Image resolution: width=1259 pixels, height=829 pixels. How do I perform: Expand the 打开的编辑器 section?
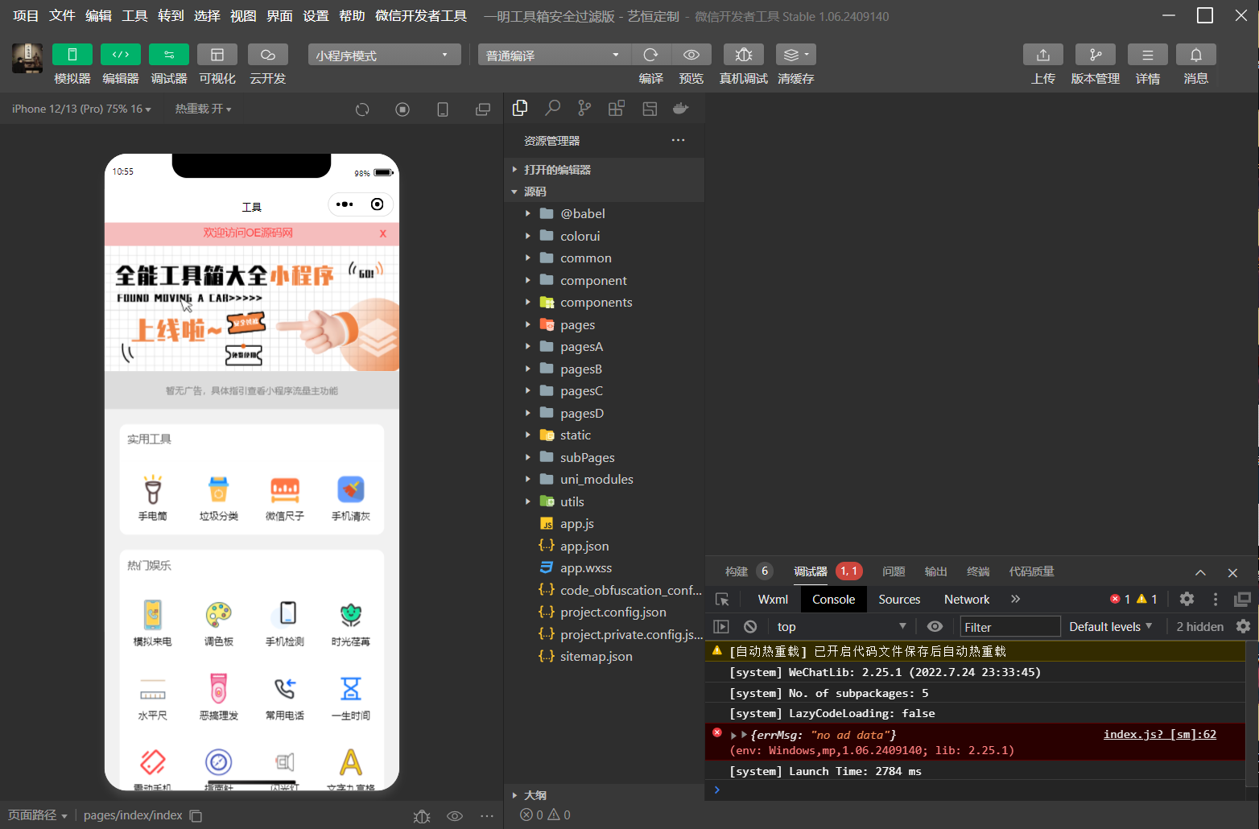coord(604,170)
